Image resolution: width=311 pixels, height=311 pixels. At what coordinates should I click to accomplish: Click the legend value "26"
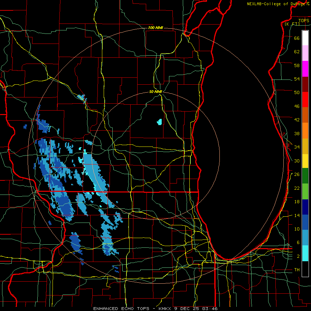297,175
